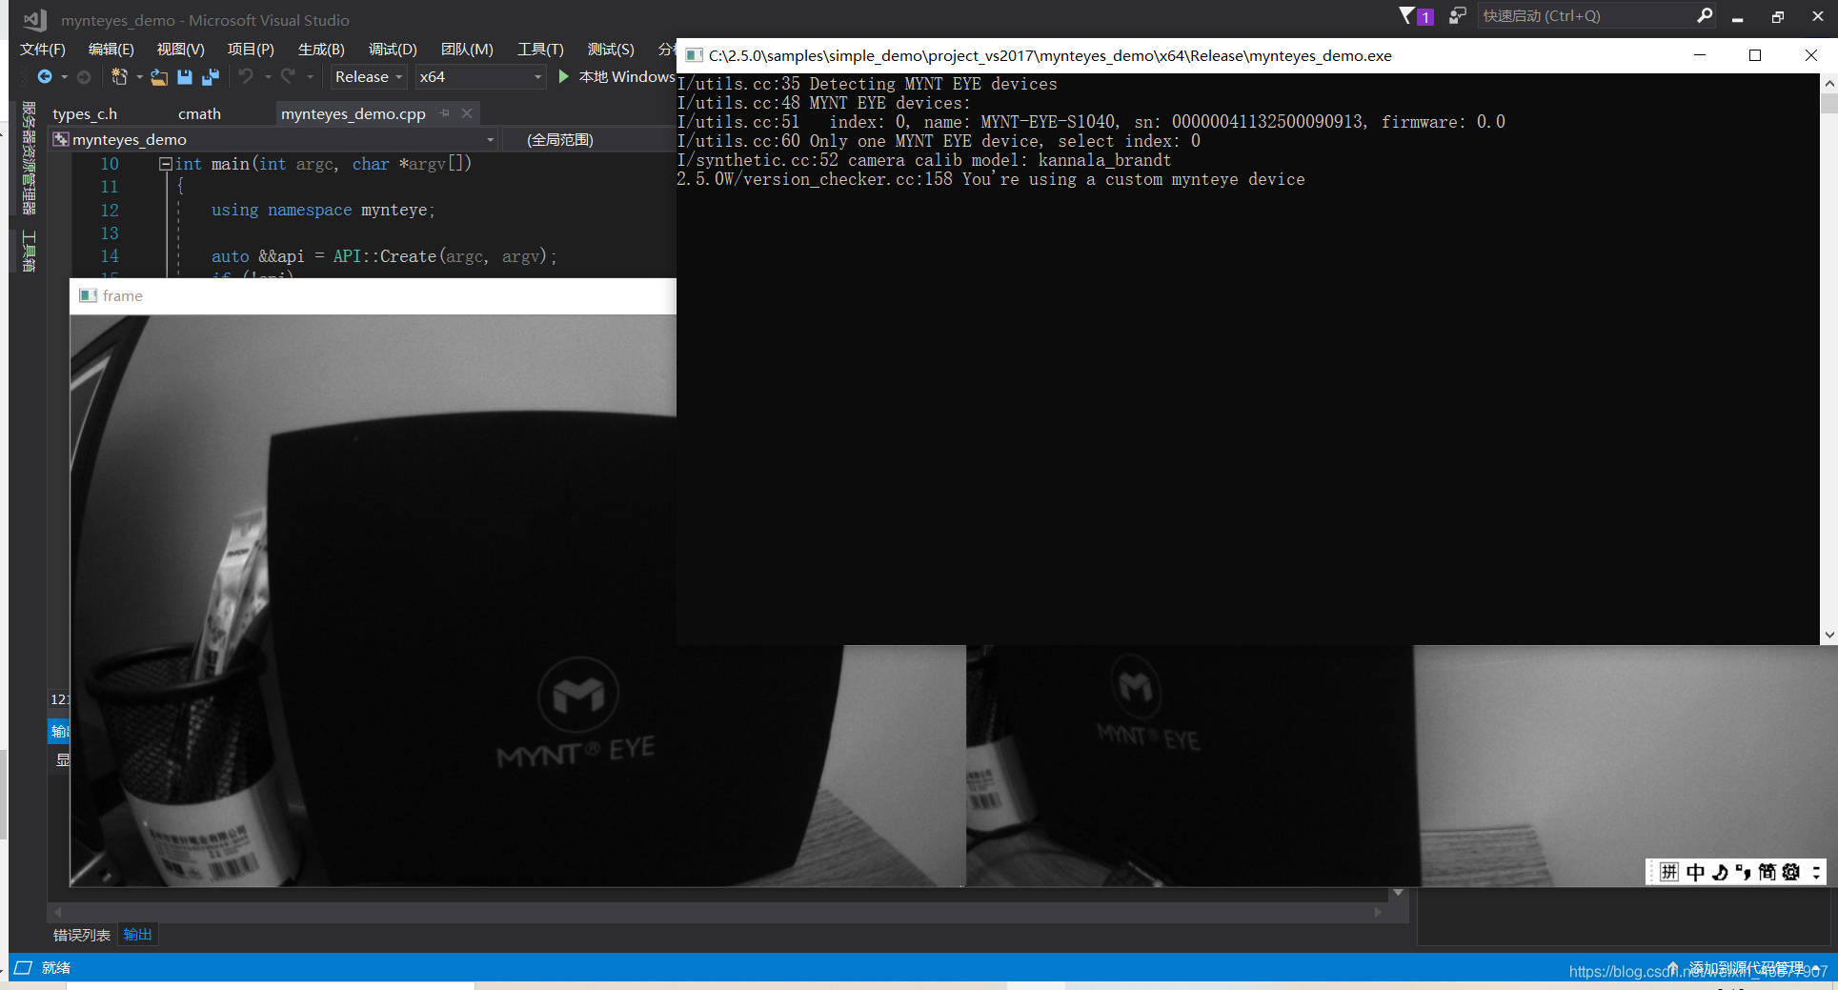This screenshot has height=990, width=1838.
Task: Open the Release configuration dropdown
Action: (369, 77)
